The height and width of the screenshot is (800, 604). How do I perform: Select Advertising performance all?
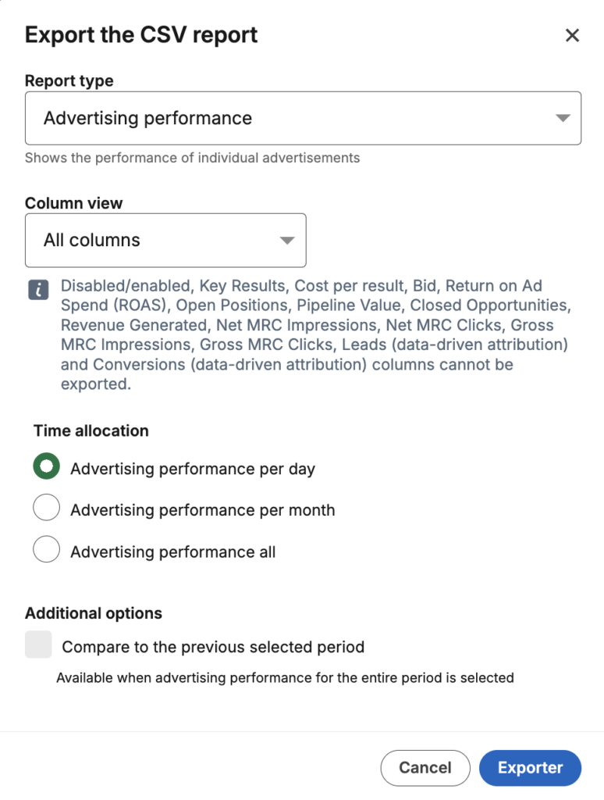pyautogui.click(x=46, y=549)
